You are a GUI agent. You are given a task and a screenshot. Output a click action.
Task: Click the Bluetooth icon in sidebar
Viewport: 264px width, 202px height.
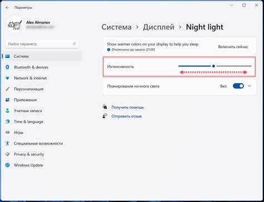pyautogui.click(x=7, y=67)
